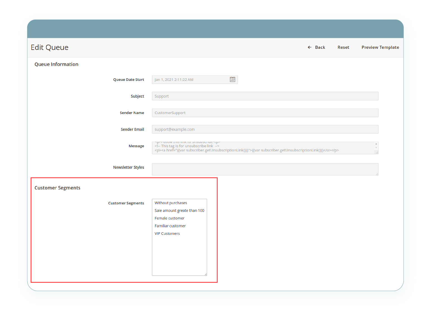Click inside the Message text area
Image resolution: width=430 pixels, height=319 pixels.
tap(262, 148)
